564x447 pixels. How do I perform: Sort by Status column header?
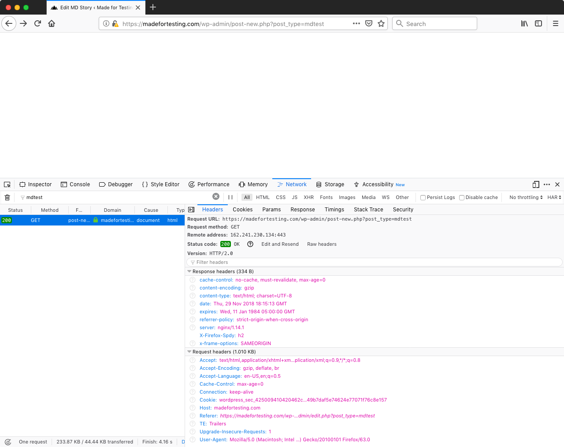15,210
